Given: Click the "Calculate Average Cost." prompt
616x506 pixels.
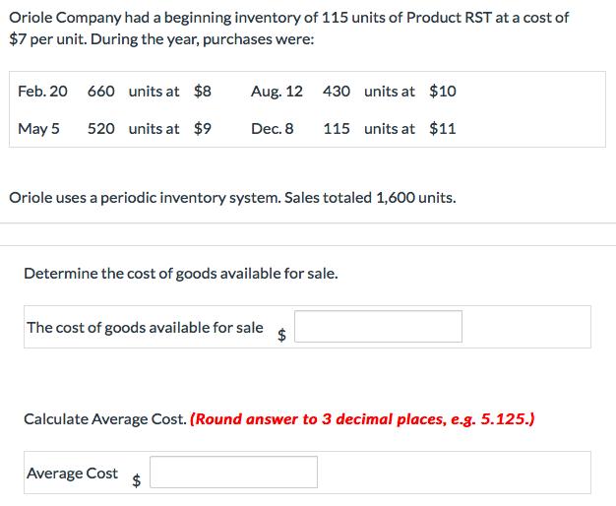Looking at the screenshot, I should click(103, 419).
